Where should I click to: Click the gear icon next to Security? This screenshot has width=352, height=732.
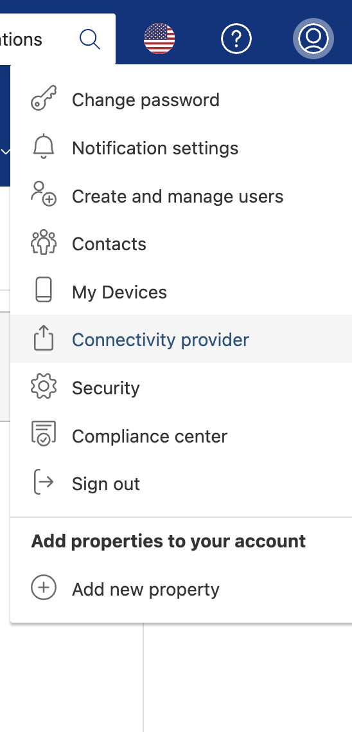click(44, 387)
